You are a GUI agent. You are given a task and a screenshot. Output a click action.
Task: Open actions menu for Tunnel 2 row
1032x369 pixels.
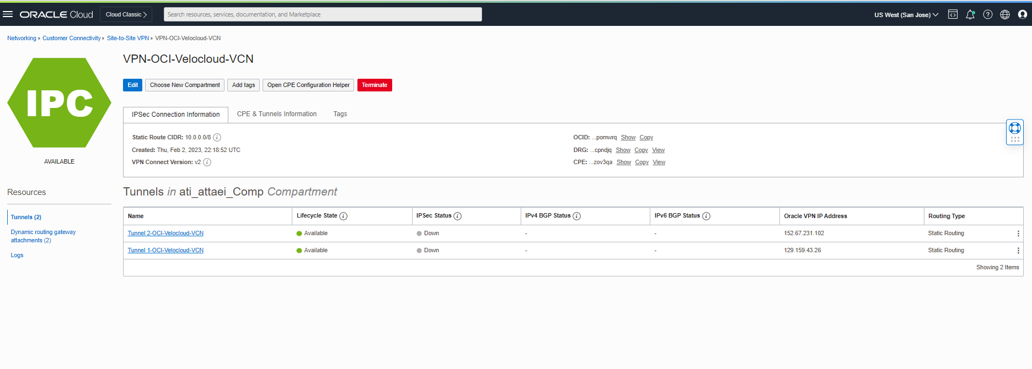click(1018, 234)
